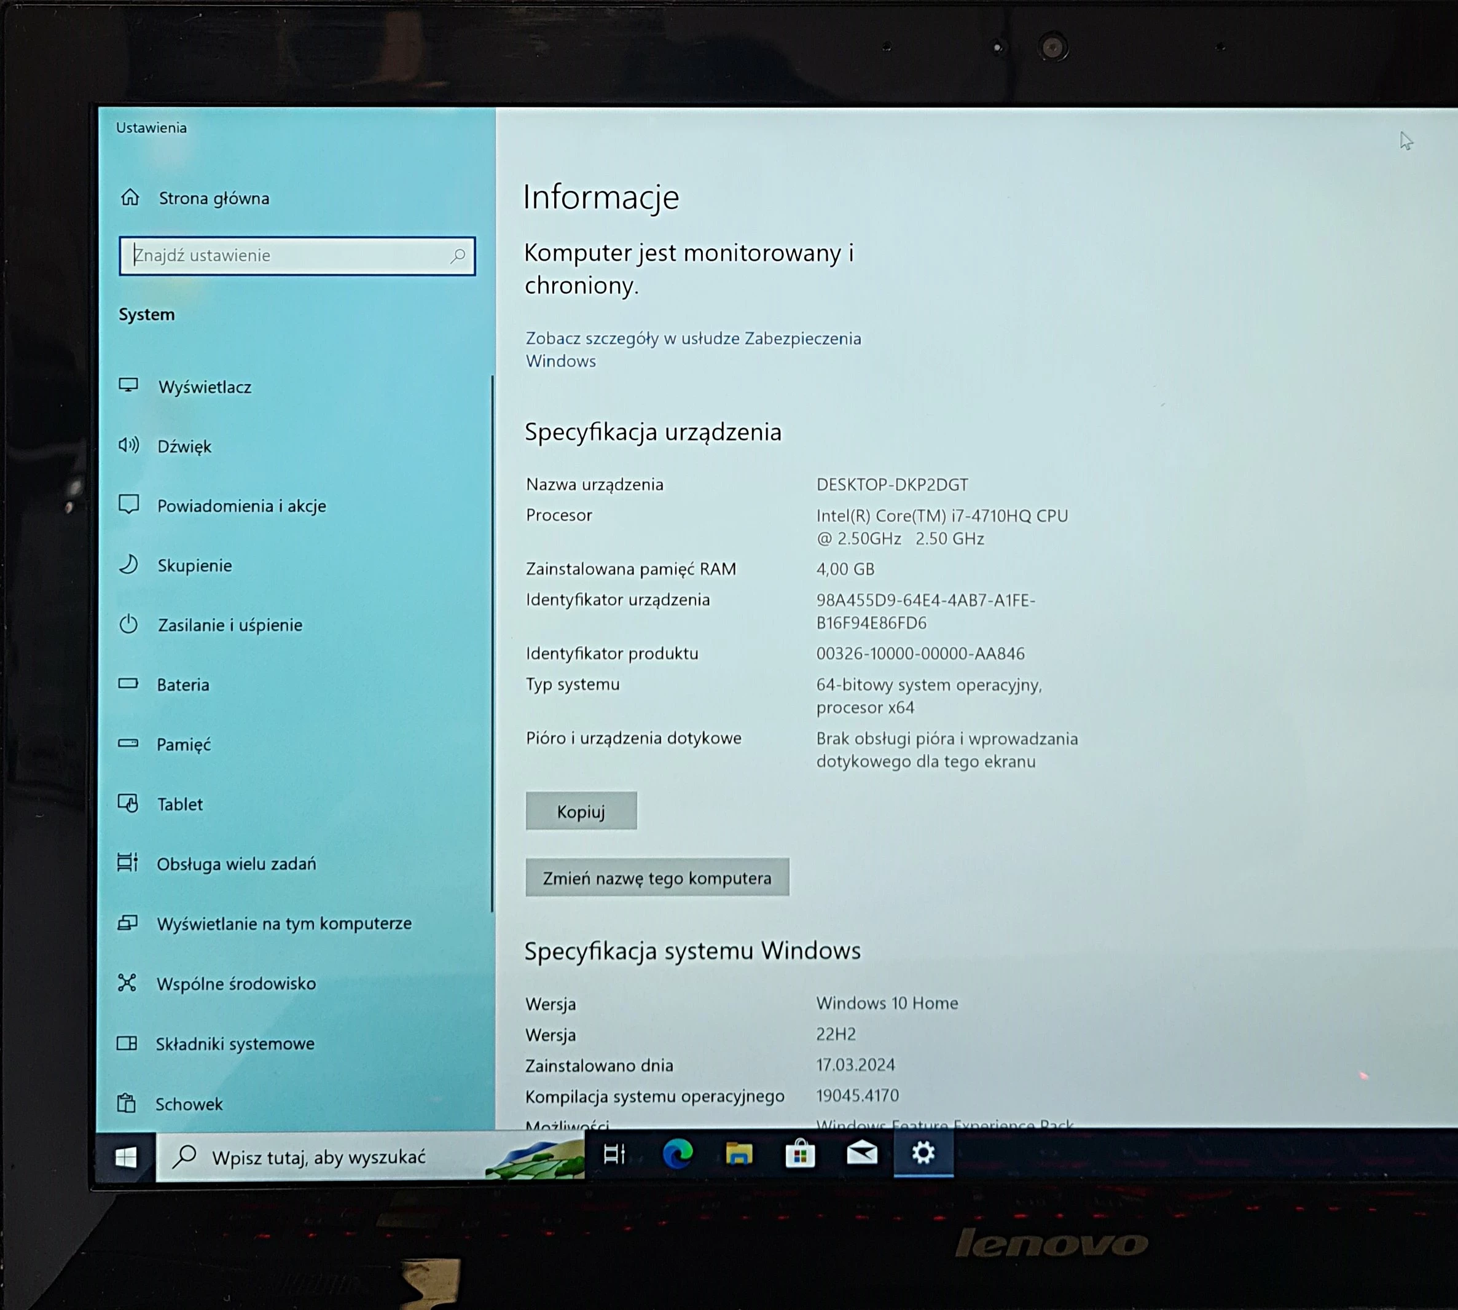Click the Tablet icon in sidebar
This screenshot has width=1458, height=1310.
tap(128, 802)
